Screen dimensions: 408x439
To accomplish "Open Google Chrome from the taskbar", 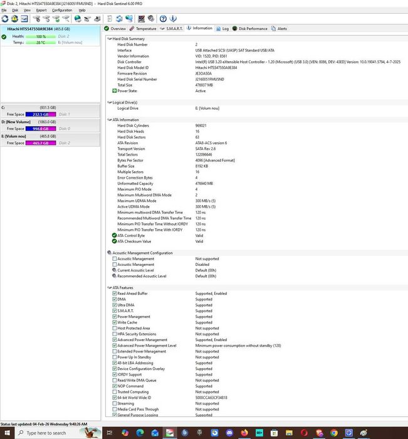I will pyautogui.click(x=334, y=433).
